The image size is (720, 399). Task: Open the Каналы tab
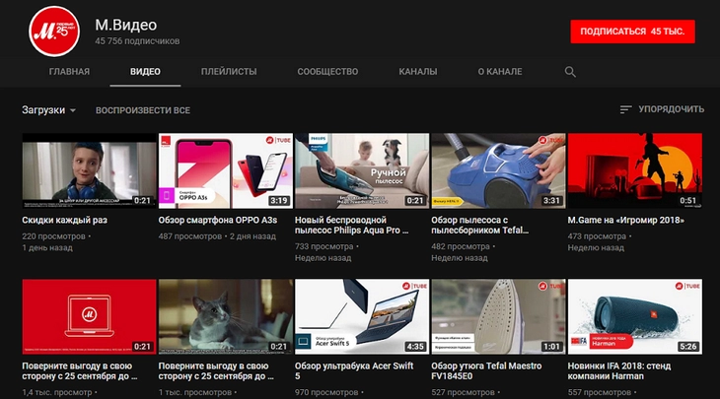click(x=418, y=72)
